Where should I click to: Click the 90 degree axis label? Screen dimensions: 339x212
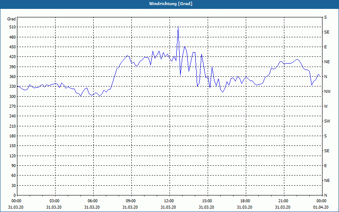click(x=13, y=166)
